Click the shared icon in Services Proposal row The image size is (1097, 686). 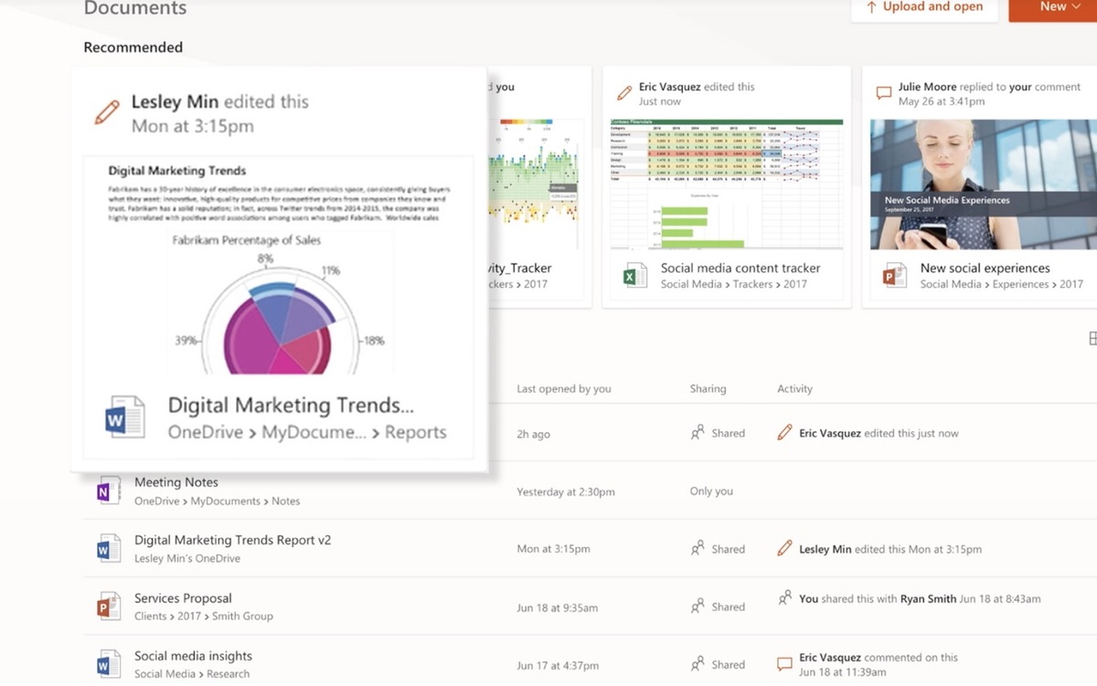point(698,607)
